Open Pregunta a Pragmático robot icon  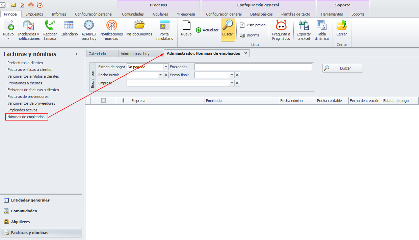pyautogui.click(x=281, y=30)
